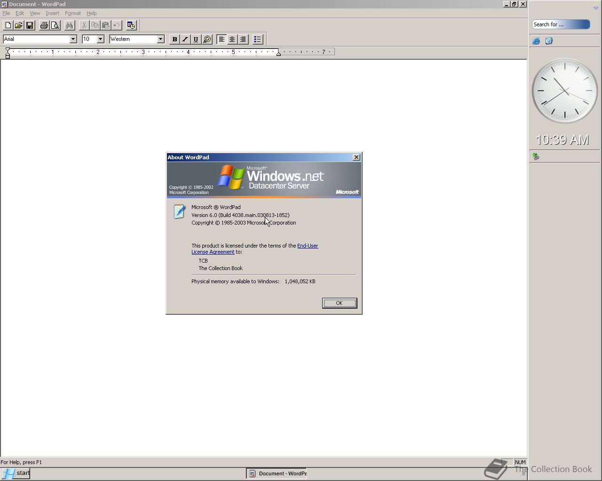
Task: Save the document with the floppy icon
Action: [x=30, y=25]
